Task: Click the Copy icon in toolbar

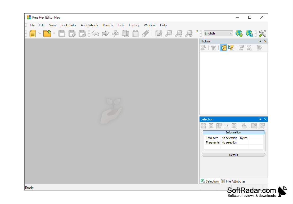Action: tap(125, 33)
